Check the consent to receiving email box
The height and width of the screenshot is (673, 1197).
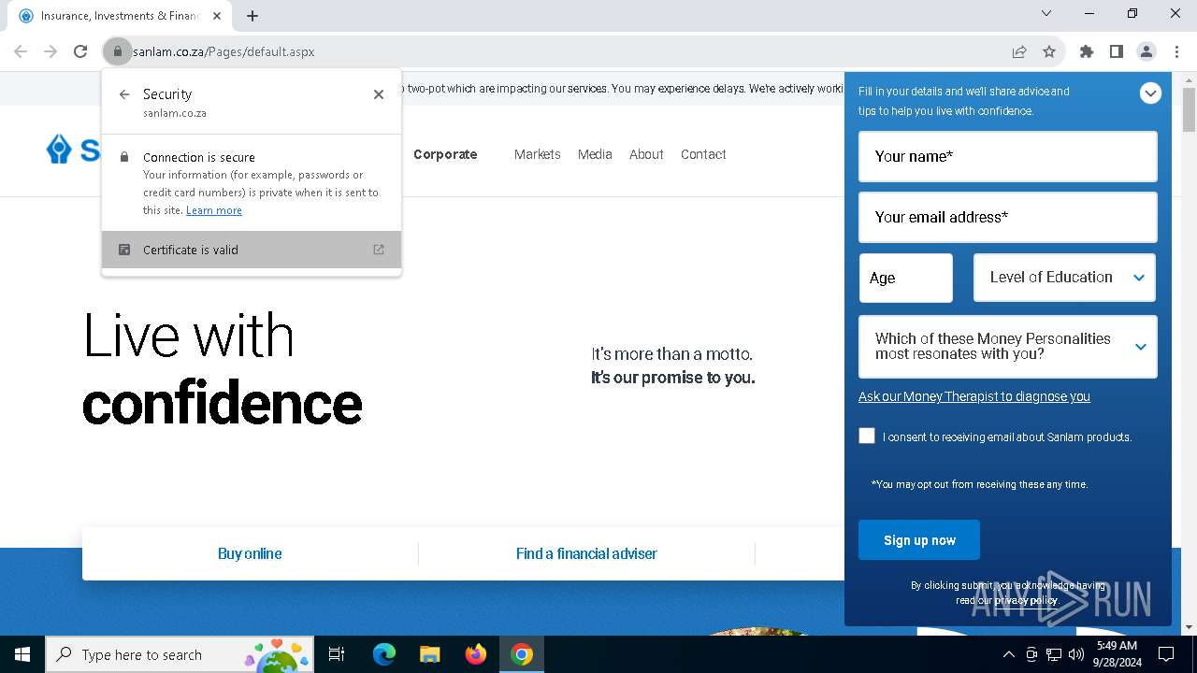tap(867, 436)
